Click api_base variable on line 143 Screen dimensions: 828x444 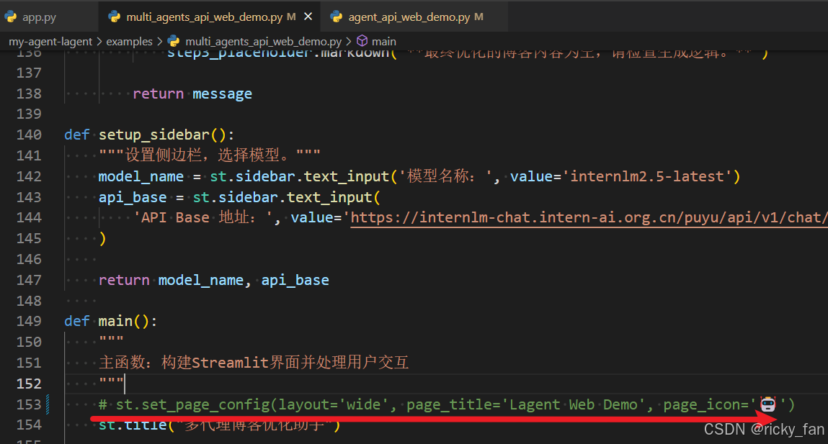pyautogui.click(x=133, y=197)
